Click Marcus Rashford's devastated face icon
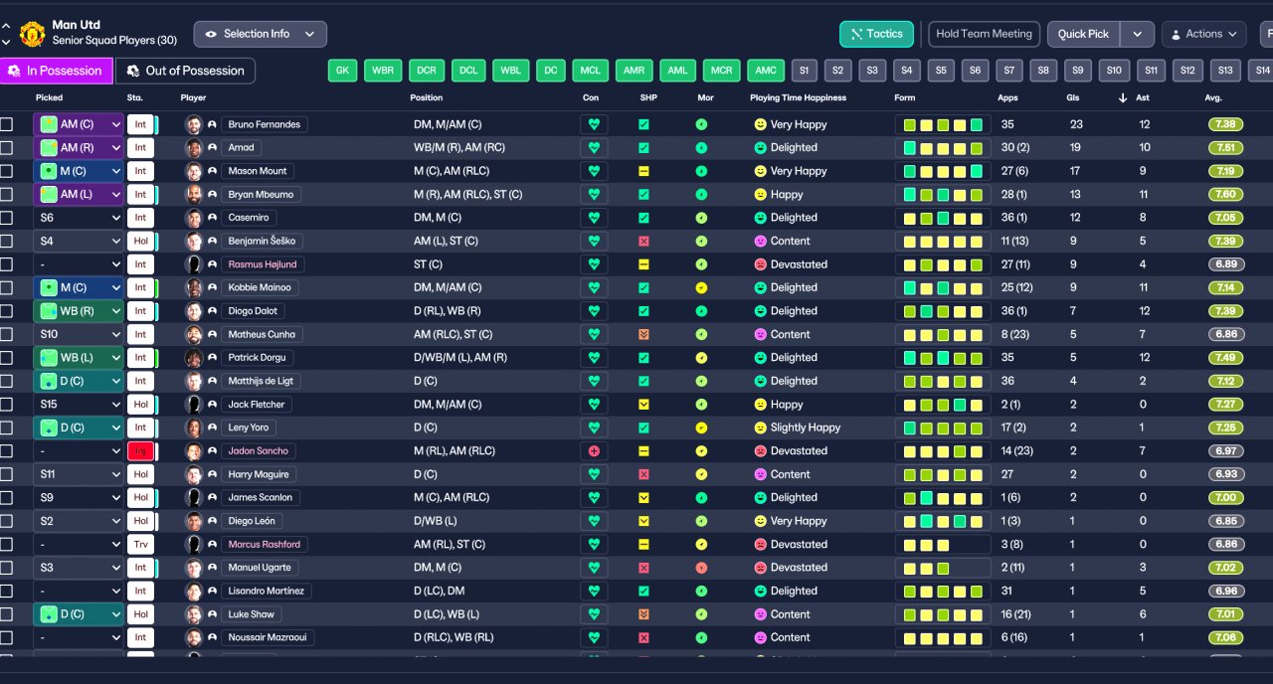The width and height of the screenshot is (1273, 684). pyautogui.click(x=761, y=544)
